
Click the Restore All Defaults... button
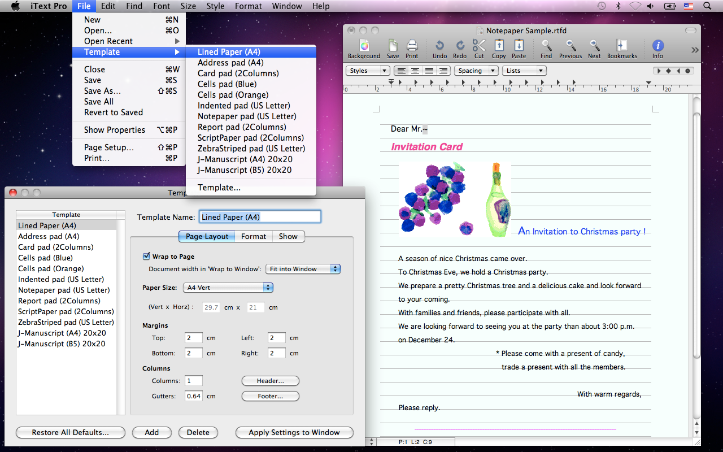[x=71, y=432]
